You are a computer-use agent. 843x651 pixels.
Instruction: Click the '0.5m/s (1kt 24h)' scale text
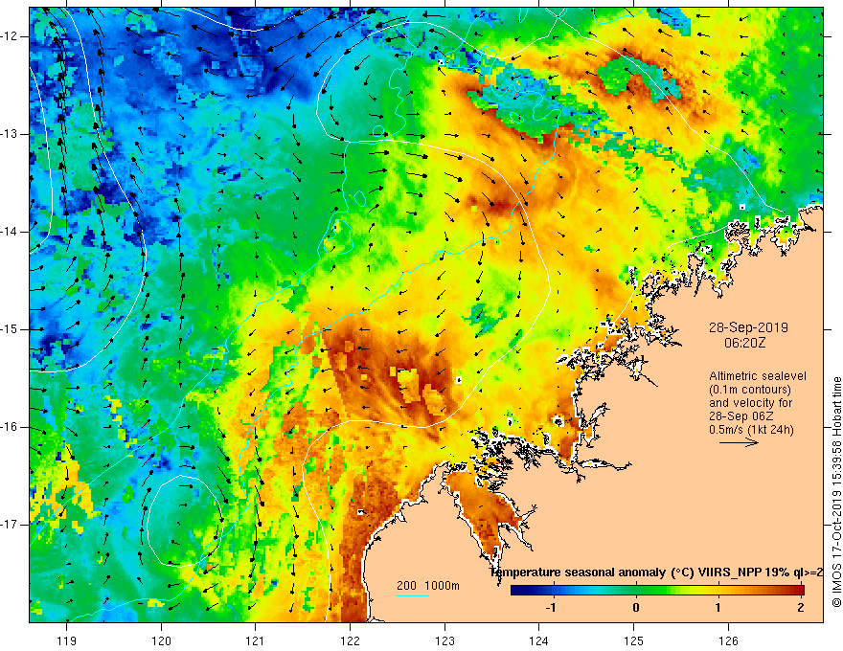[752, 430]
